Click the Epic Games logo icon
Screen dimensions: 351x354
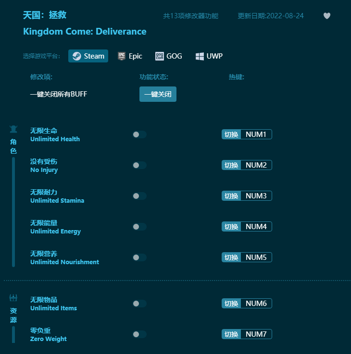point(122,56)
